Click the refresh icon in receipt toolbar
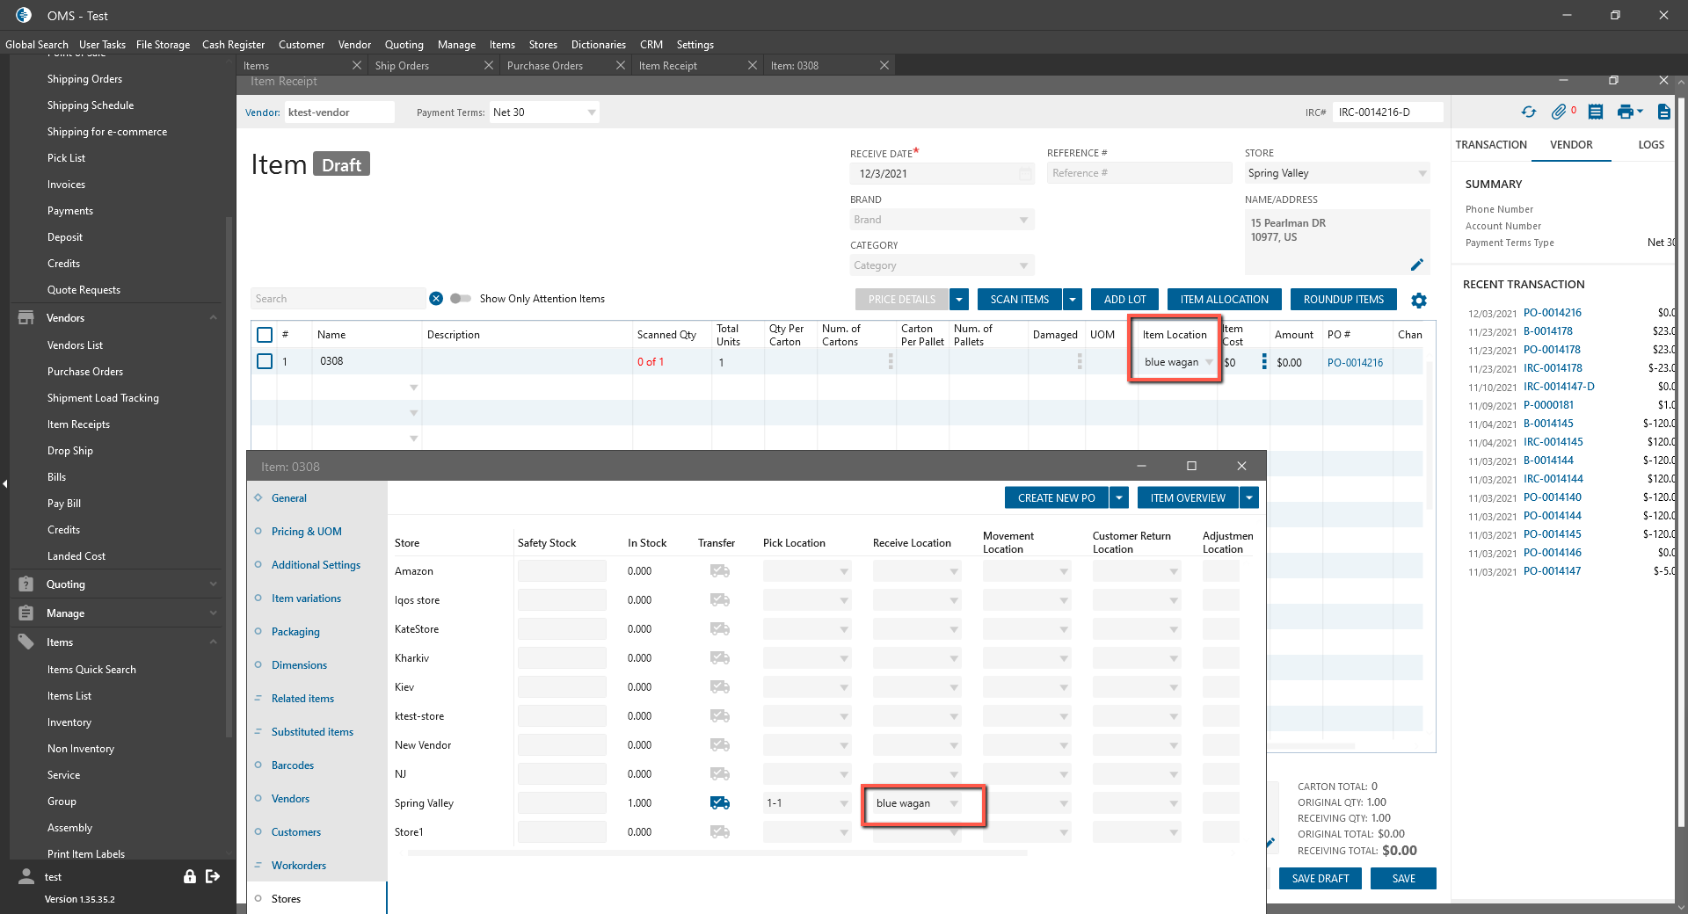Viewport: 1688px width, 914px height. pos(1529,112)
